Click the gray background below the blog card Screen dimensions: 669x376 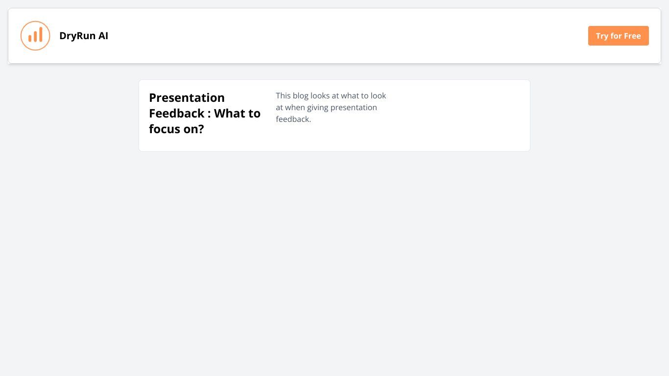point(334,264)
